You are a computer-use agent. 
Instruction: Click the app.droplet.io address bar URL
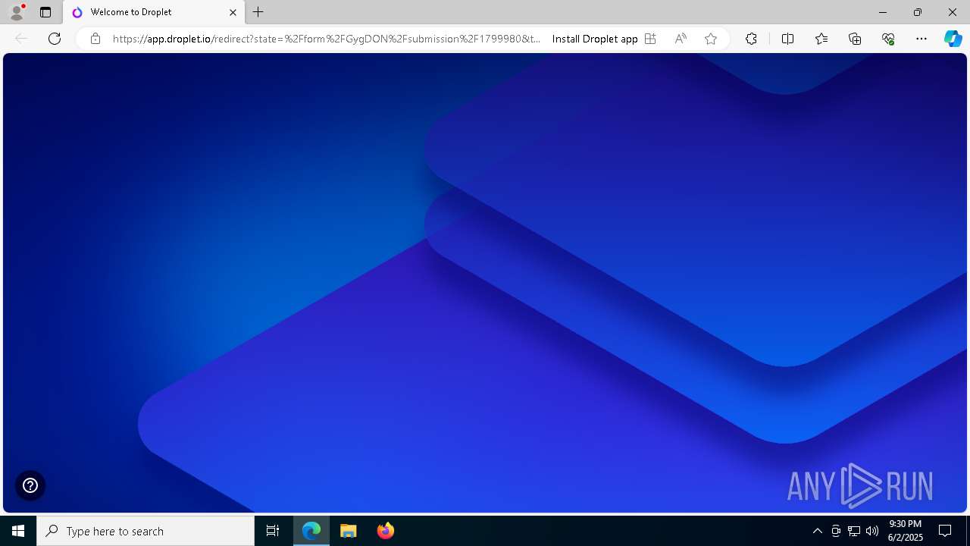[327, 39]
